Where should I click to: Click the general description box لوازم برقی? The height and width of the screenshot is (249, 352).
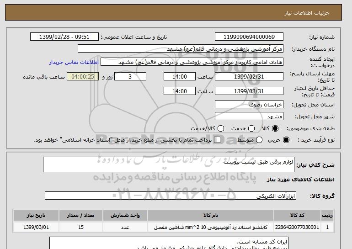pyautogui.click(x=169, y=164)
